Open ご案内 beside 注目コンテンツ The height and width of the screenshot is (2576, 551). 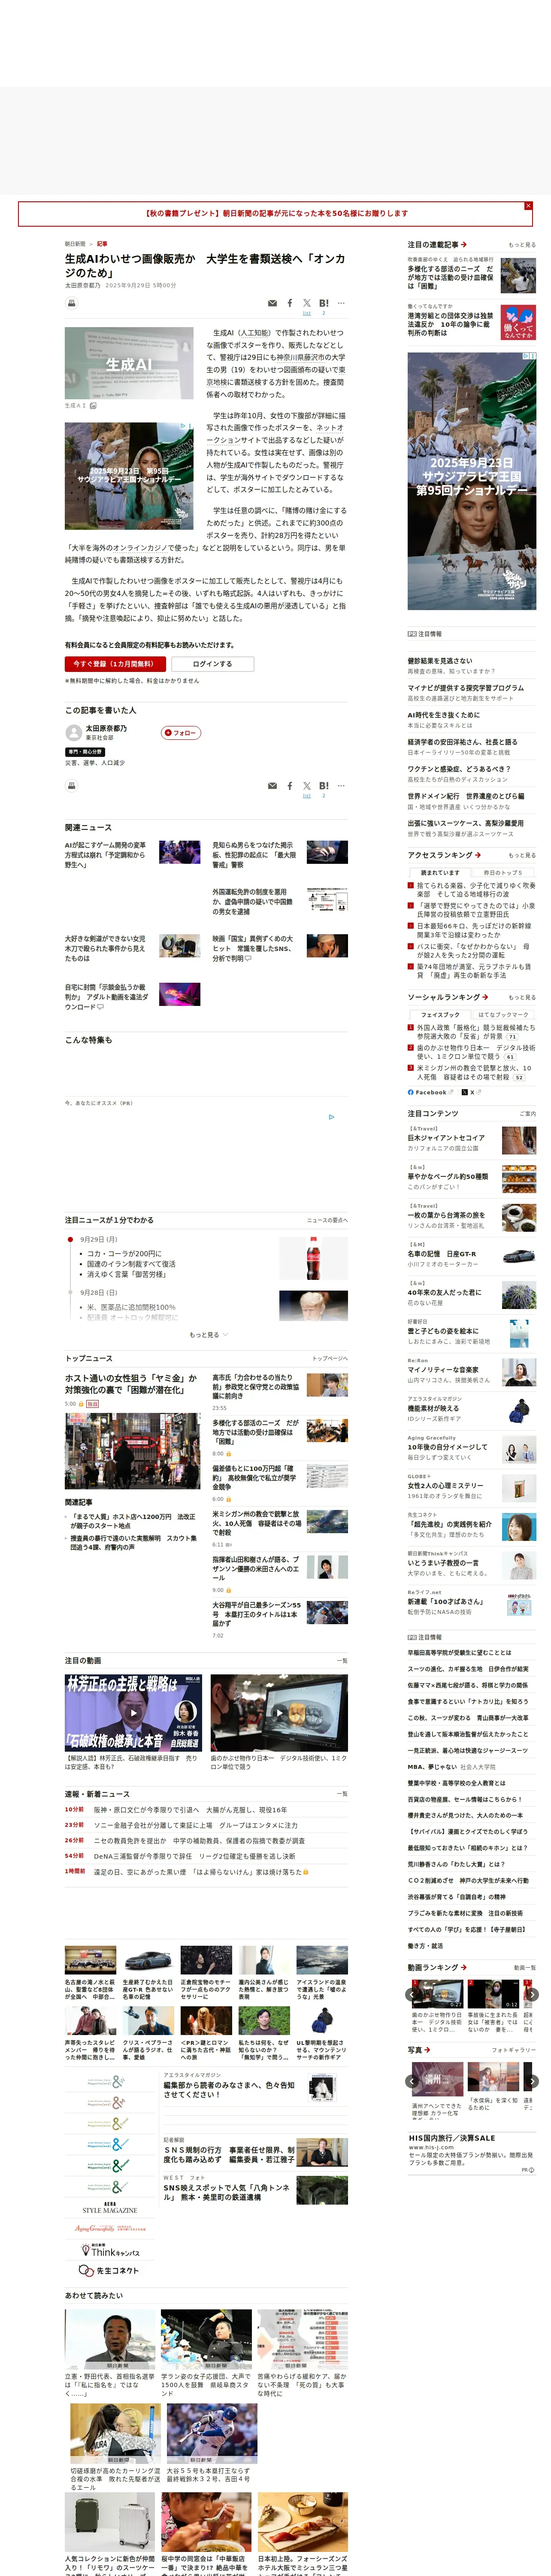[528, 1114]
